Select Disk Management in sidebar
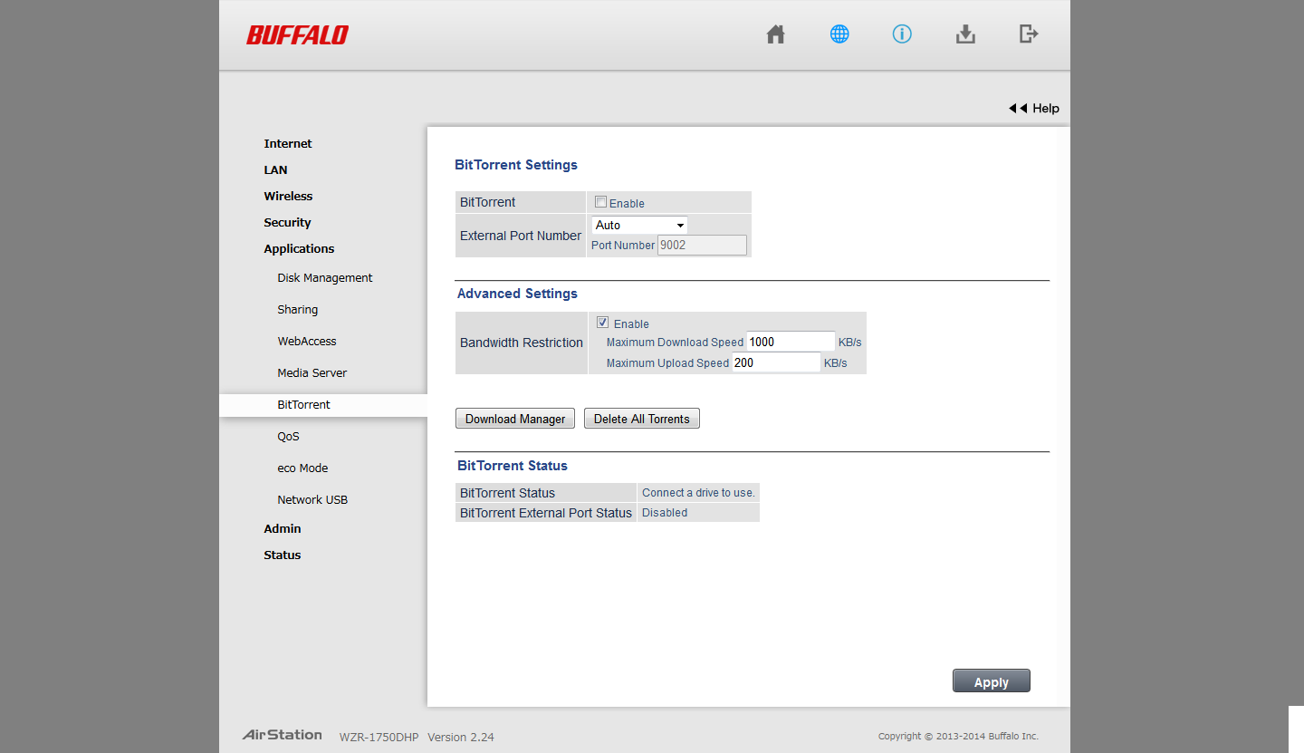 324,277
